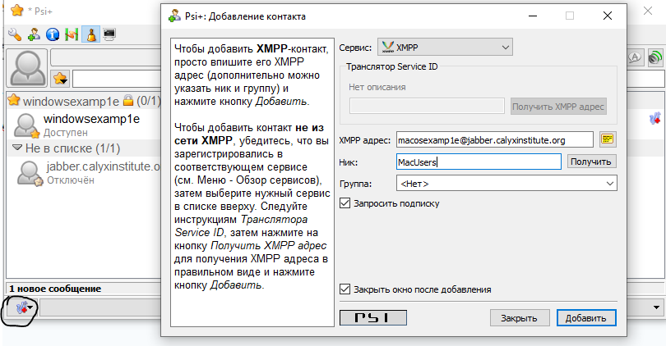Toggle 'Закрыть окно после добавления' checkbox
Screen dimensions: 666x346
[x=345, y=289]
